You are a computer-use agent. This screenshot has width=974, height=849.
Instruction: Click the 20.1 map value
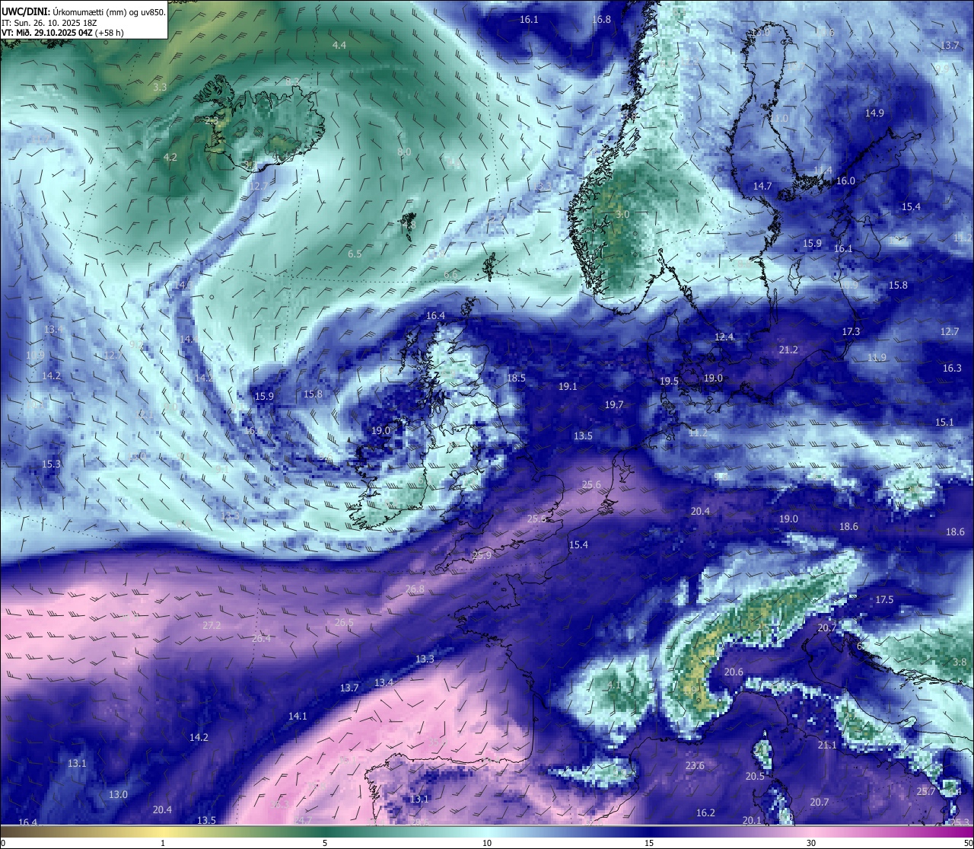(x=752, y=821)
